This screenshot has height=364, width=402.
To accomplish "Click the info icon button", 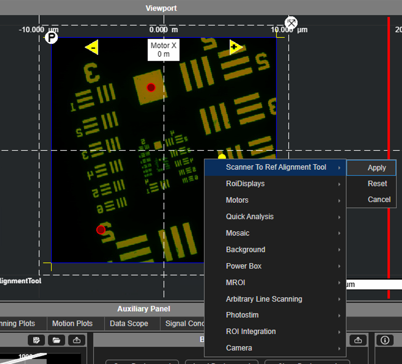I will pos(385,340).
